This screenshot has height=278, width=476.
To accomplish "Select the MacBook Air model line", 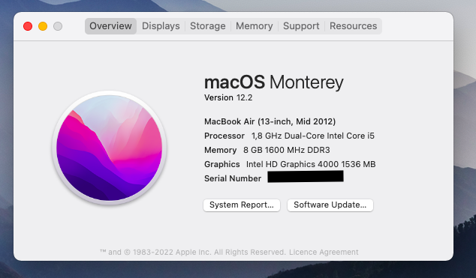I will coord(270,121).
